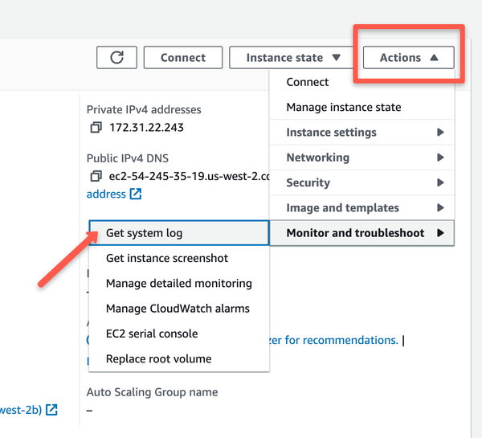Expand the Security submenu
This screenshot has height=438, width=482.
[361, 182]
